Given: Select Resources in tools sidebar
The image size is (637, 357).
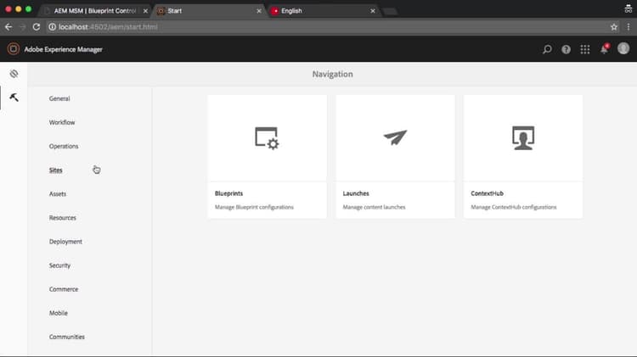Looking at the screenshot, I should pyautogui.click(x=63, y=218).
